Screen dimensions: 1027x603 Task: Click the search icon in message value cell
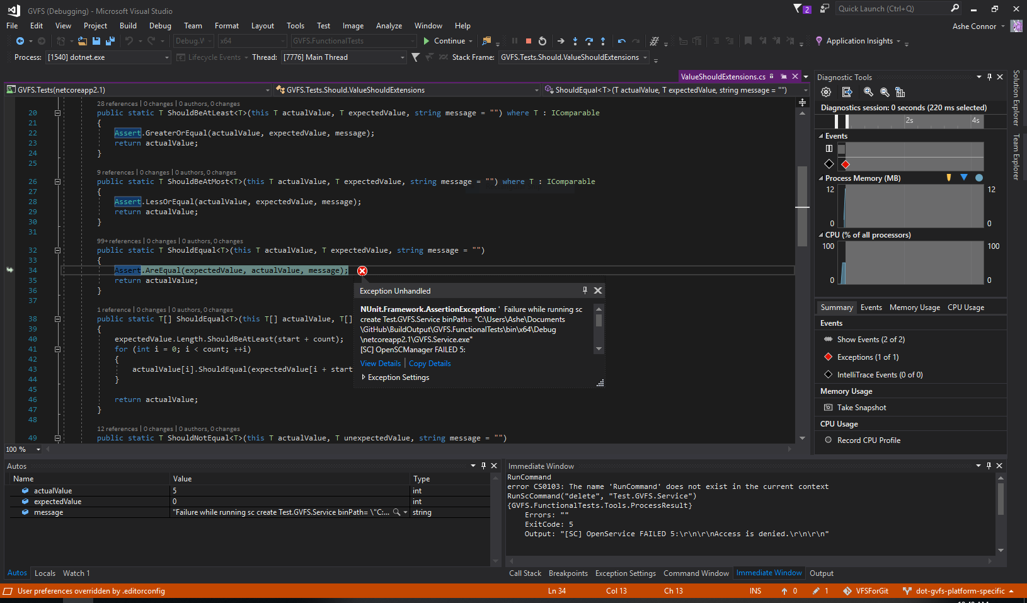(396, 512)
